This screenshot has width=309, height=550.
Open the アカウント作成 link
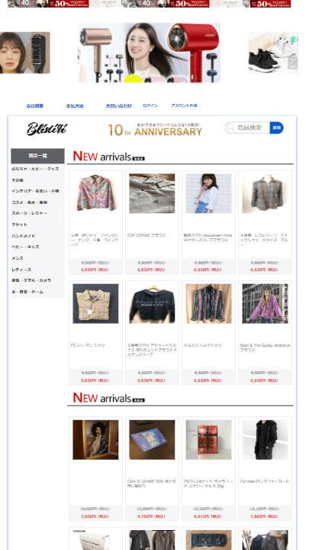point(184,105)
